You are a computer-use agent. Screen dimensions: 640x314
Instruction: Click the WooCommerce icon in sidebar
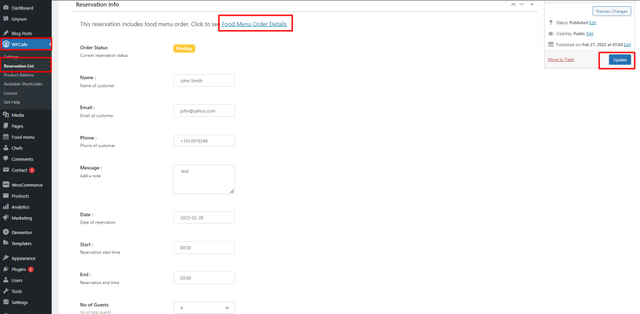point(6,185)
